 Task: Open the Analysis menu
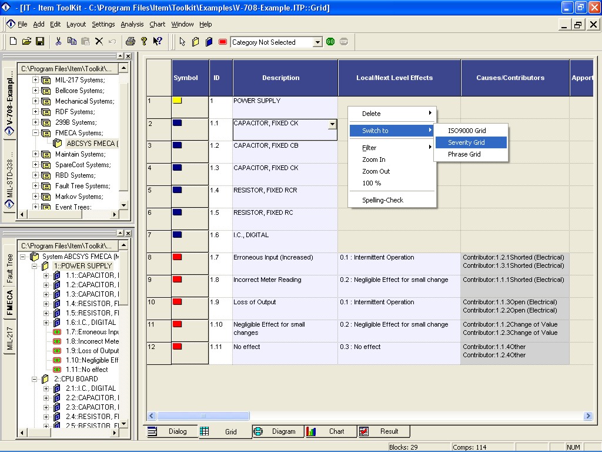(x=132, y=24)
